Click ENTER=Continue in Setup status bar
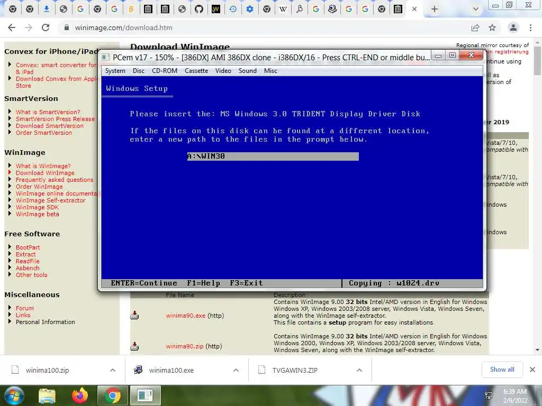542x406 pixels. pos(144,283)
